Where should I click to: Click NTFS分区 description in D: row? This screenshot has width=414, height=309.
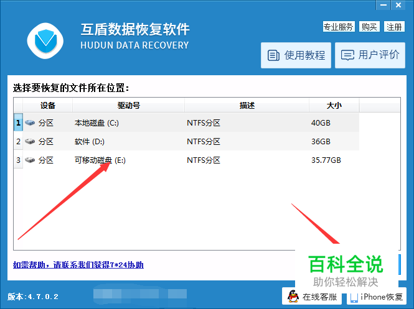point(204,142)
